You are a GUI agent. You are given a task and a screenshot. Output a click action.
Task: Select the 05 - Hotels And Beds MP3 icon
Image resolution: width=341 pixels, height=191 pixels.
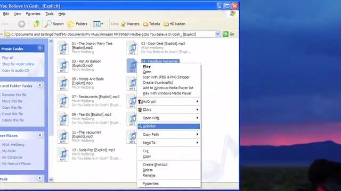click(x=63, y=83)
